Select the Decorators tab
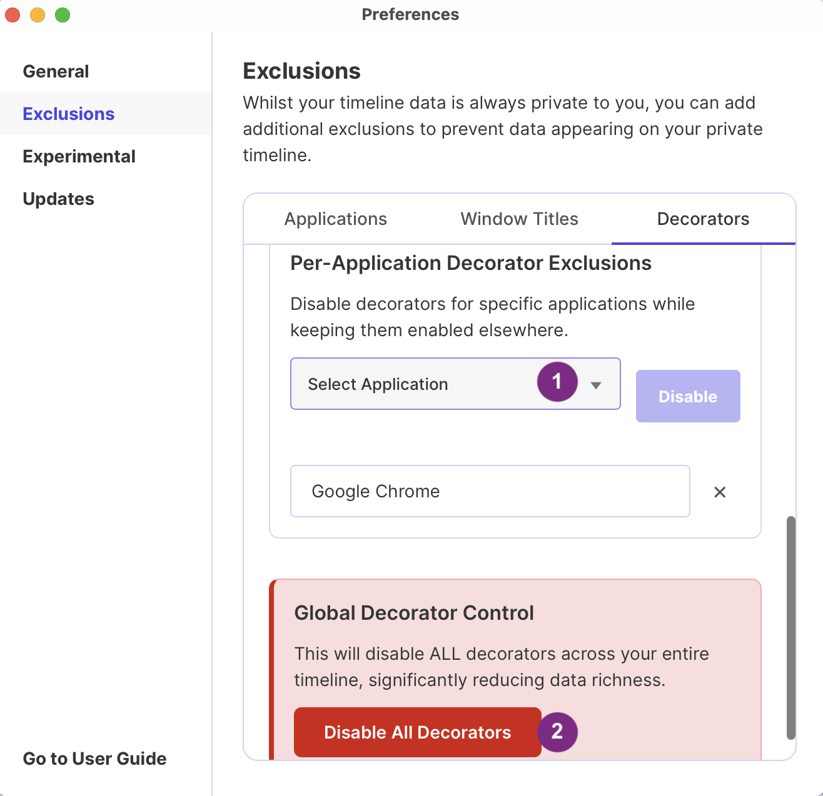Image resolution: width=823 pixels, height=796 pixels. [703, 219]
